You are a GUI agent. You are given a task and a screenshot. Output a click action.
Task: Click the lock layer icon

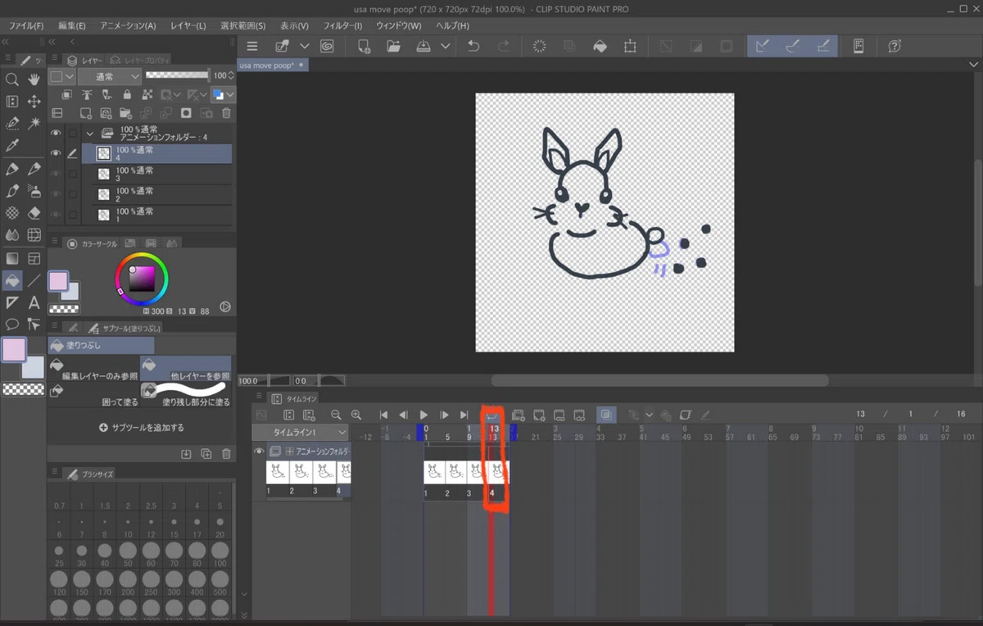[128, 95]
